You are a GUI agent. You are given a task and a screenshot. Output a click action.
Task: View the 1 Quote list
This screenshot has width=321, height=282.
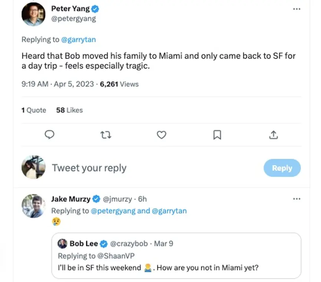pos(34,110)
